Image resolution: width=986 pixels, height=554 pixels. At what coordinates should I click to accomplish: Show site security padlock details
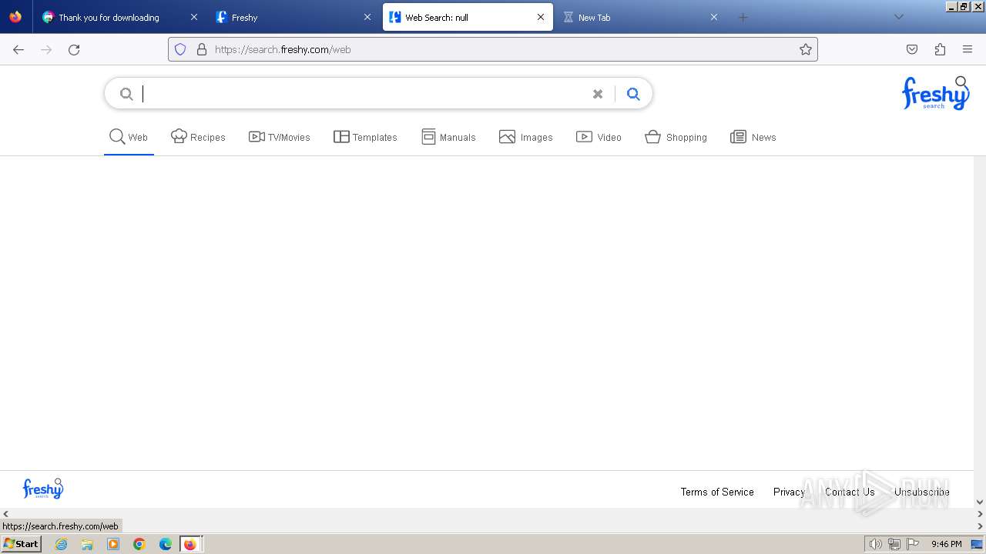point(202,49)
